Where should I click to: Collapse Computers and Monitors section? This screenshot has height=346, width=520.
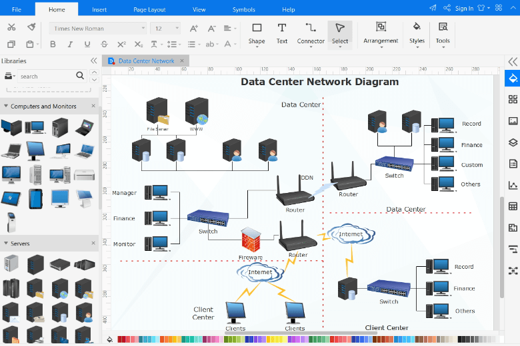6,106
